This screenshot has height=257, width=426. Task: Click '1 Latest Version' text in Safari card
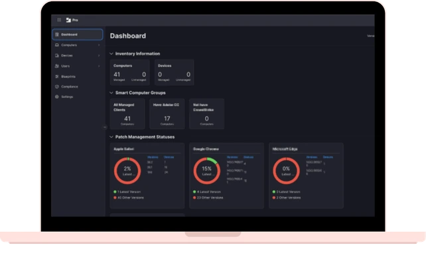click(129, 191)
